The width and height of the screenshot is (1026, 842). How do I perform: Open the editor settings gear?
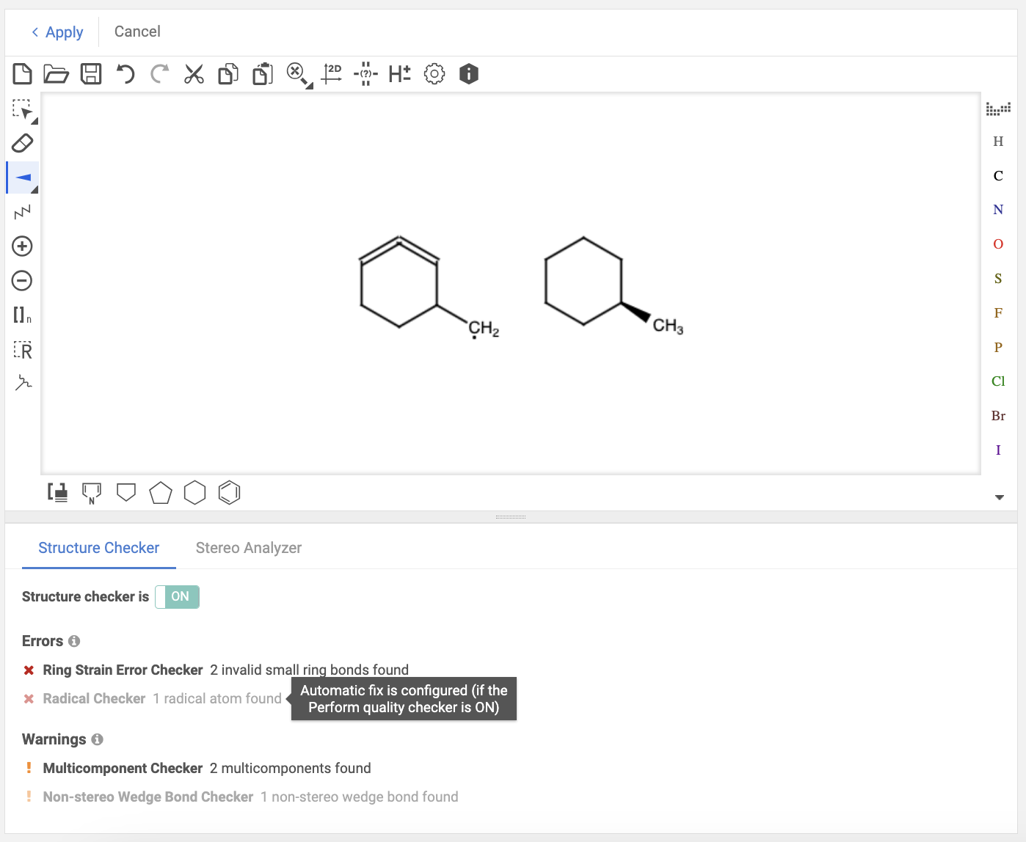point(434,73)
